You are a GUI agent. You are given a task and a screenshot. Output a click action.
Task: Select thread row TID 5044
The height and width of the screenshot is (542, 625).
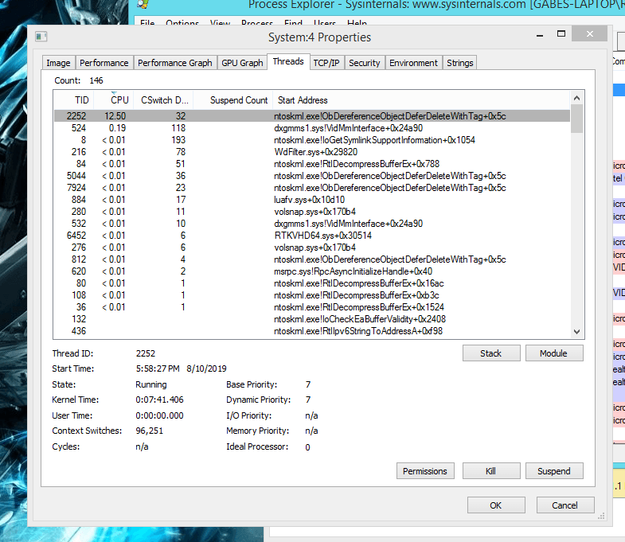(311, 176)
